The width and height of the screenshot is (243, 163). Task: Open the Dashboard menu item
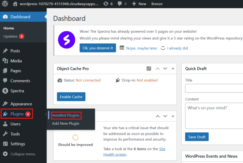tap(23, 17)
